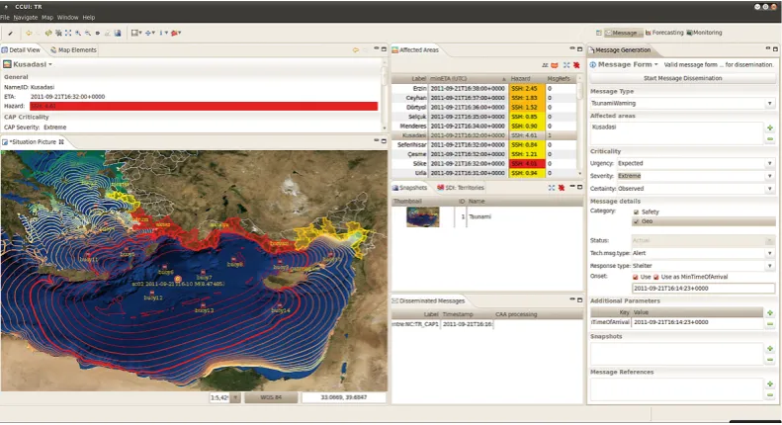Select the Söke row's red SSH 4.01 hazard cell
Viewport: 782px width, 425px height.
coord(527,164)
